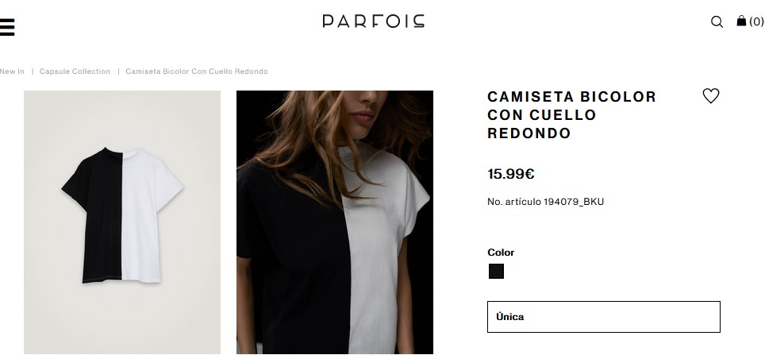Add product to wishlist with heart icon
Screen dimensions: 765x355
[711, 96]
